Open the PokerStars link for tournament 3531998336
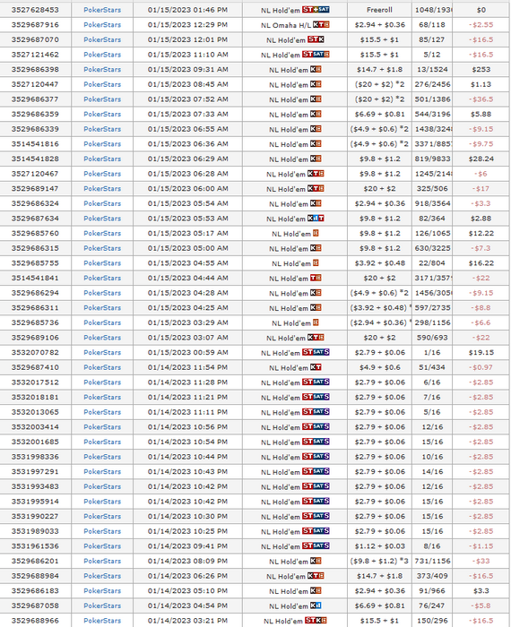 pos(102,456)
